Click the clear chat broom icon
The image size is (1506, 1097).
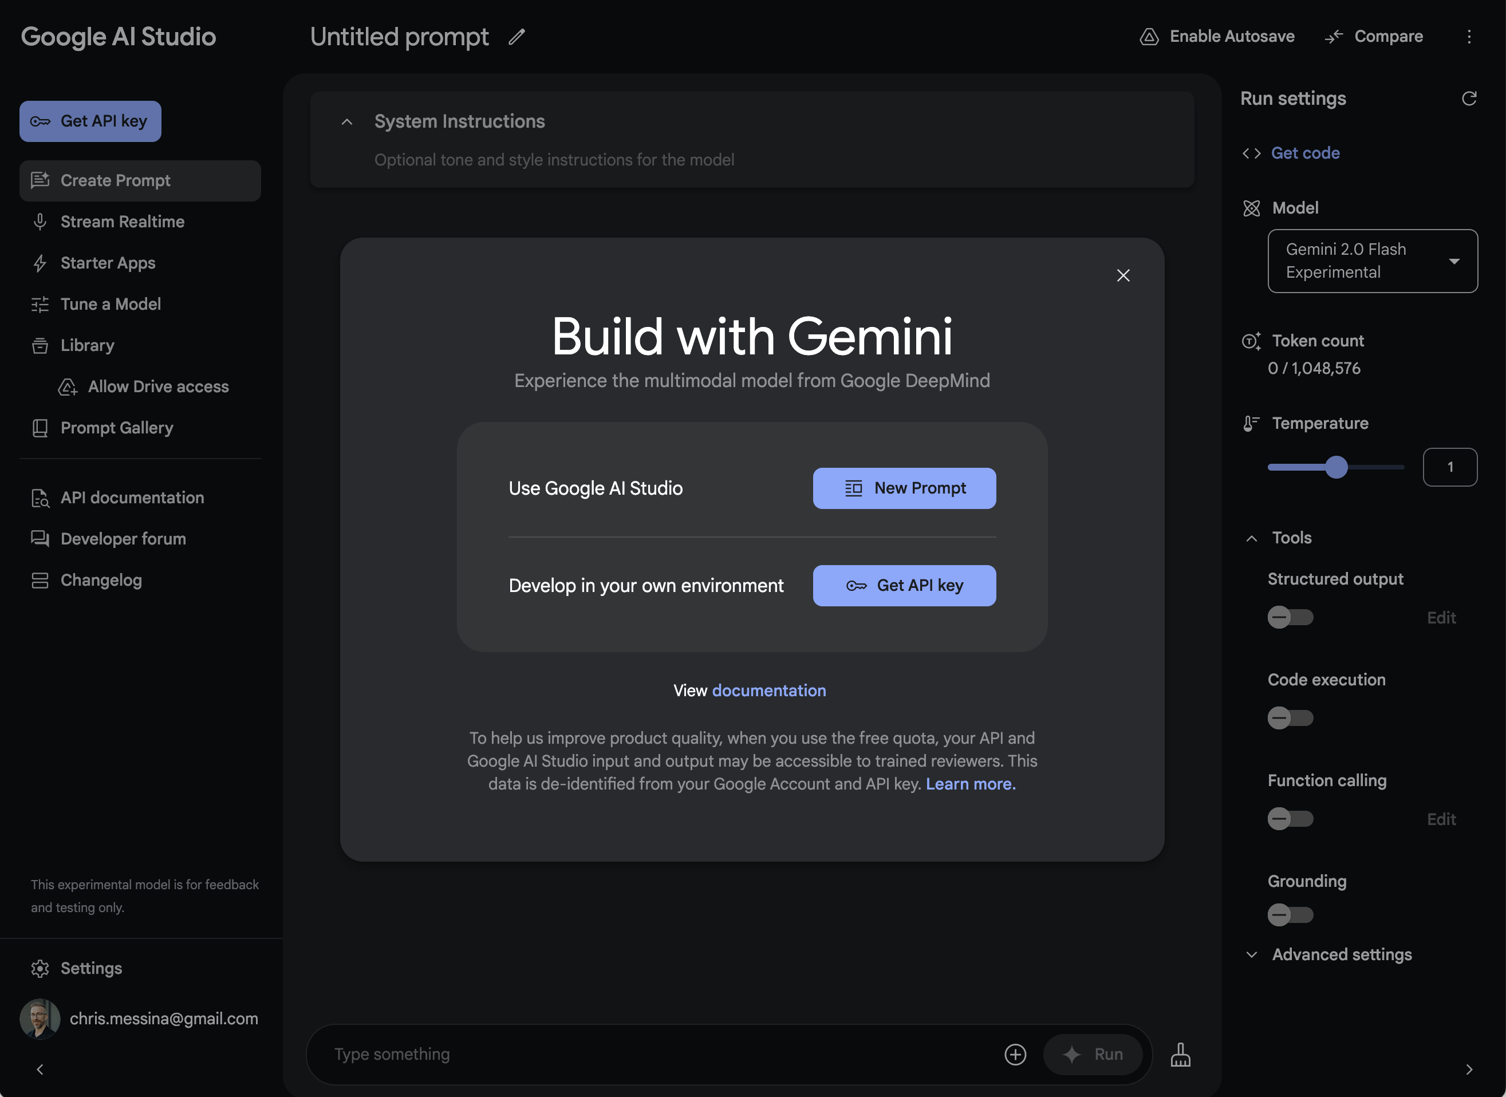pyautogui.click(x=1180, y=1054)
